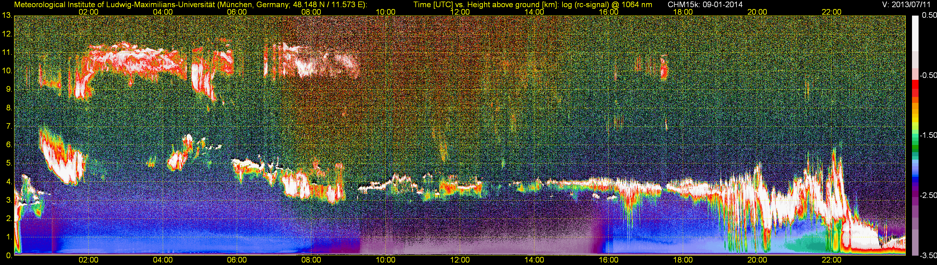Click the 14:00 label on the top time axis

[x=534, y=12]
